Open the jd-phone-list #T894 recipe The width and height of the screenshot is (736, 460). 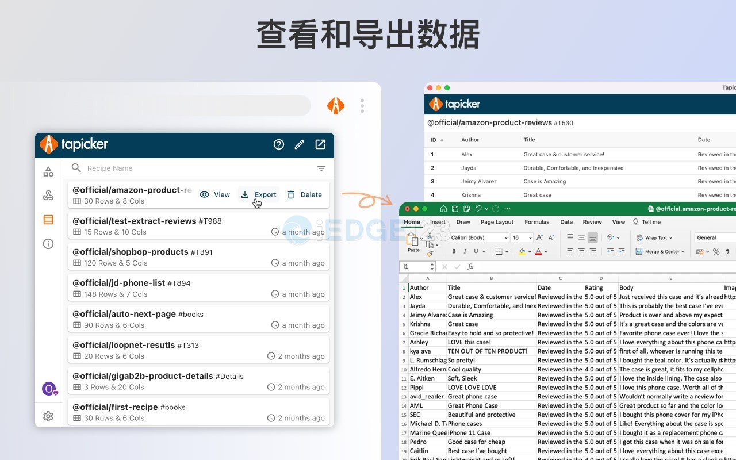click(x=199, y=288)
